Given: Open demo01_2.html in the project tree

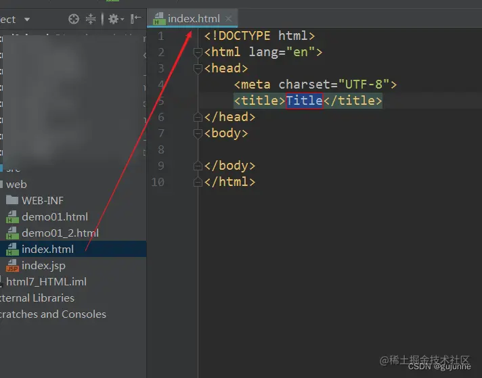Looking at the screenshot, I should pyautogui.click(x=60, y=233).
